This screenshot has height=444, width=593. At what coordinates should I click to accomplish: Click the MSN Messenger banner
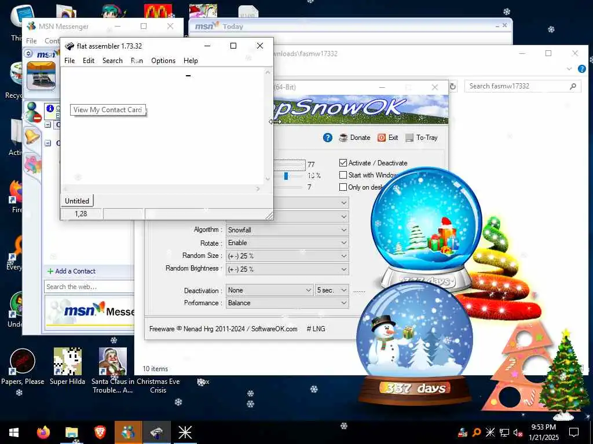point(90,312)
